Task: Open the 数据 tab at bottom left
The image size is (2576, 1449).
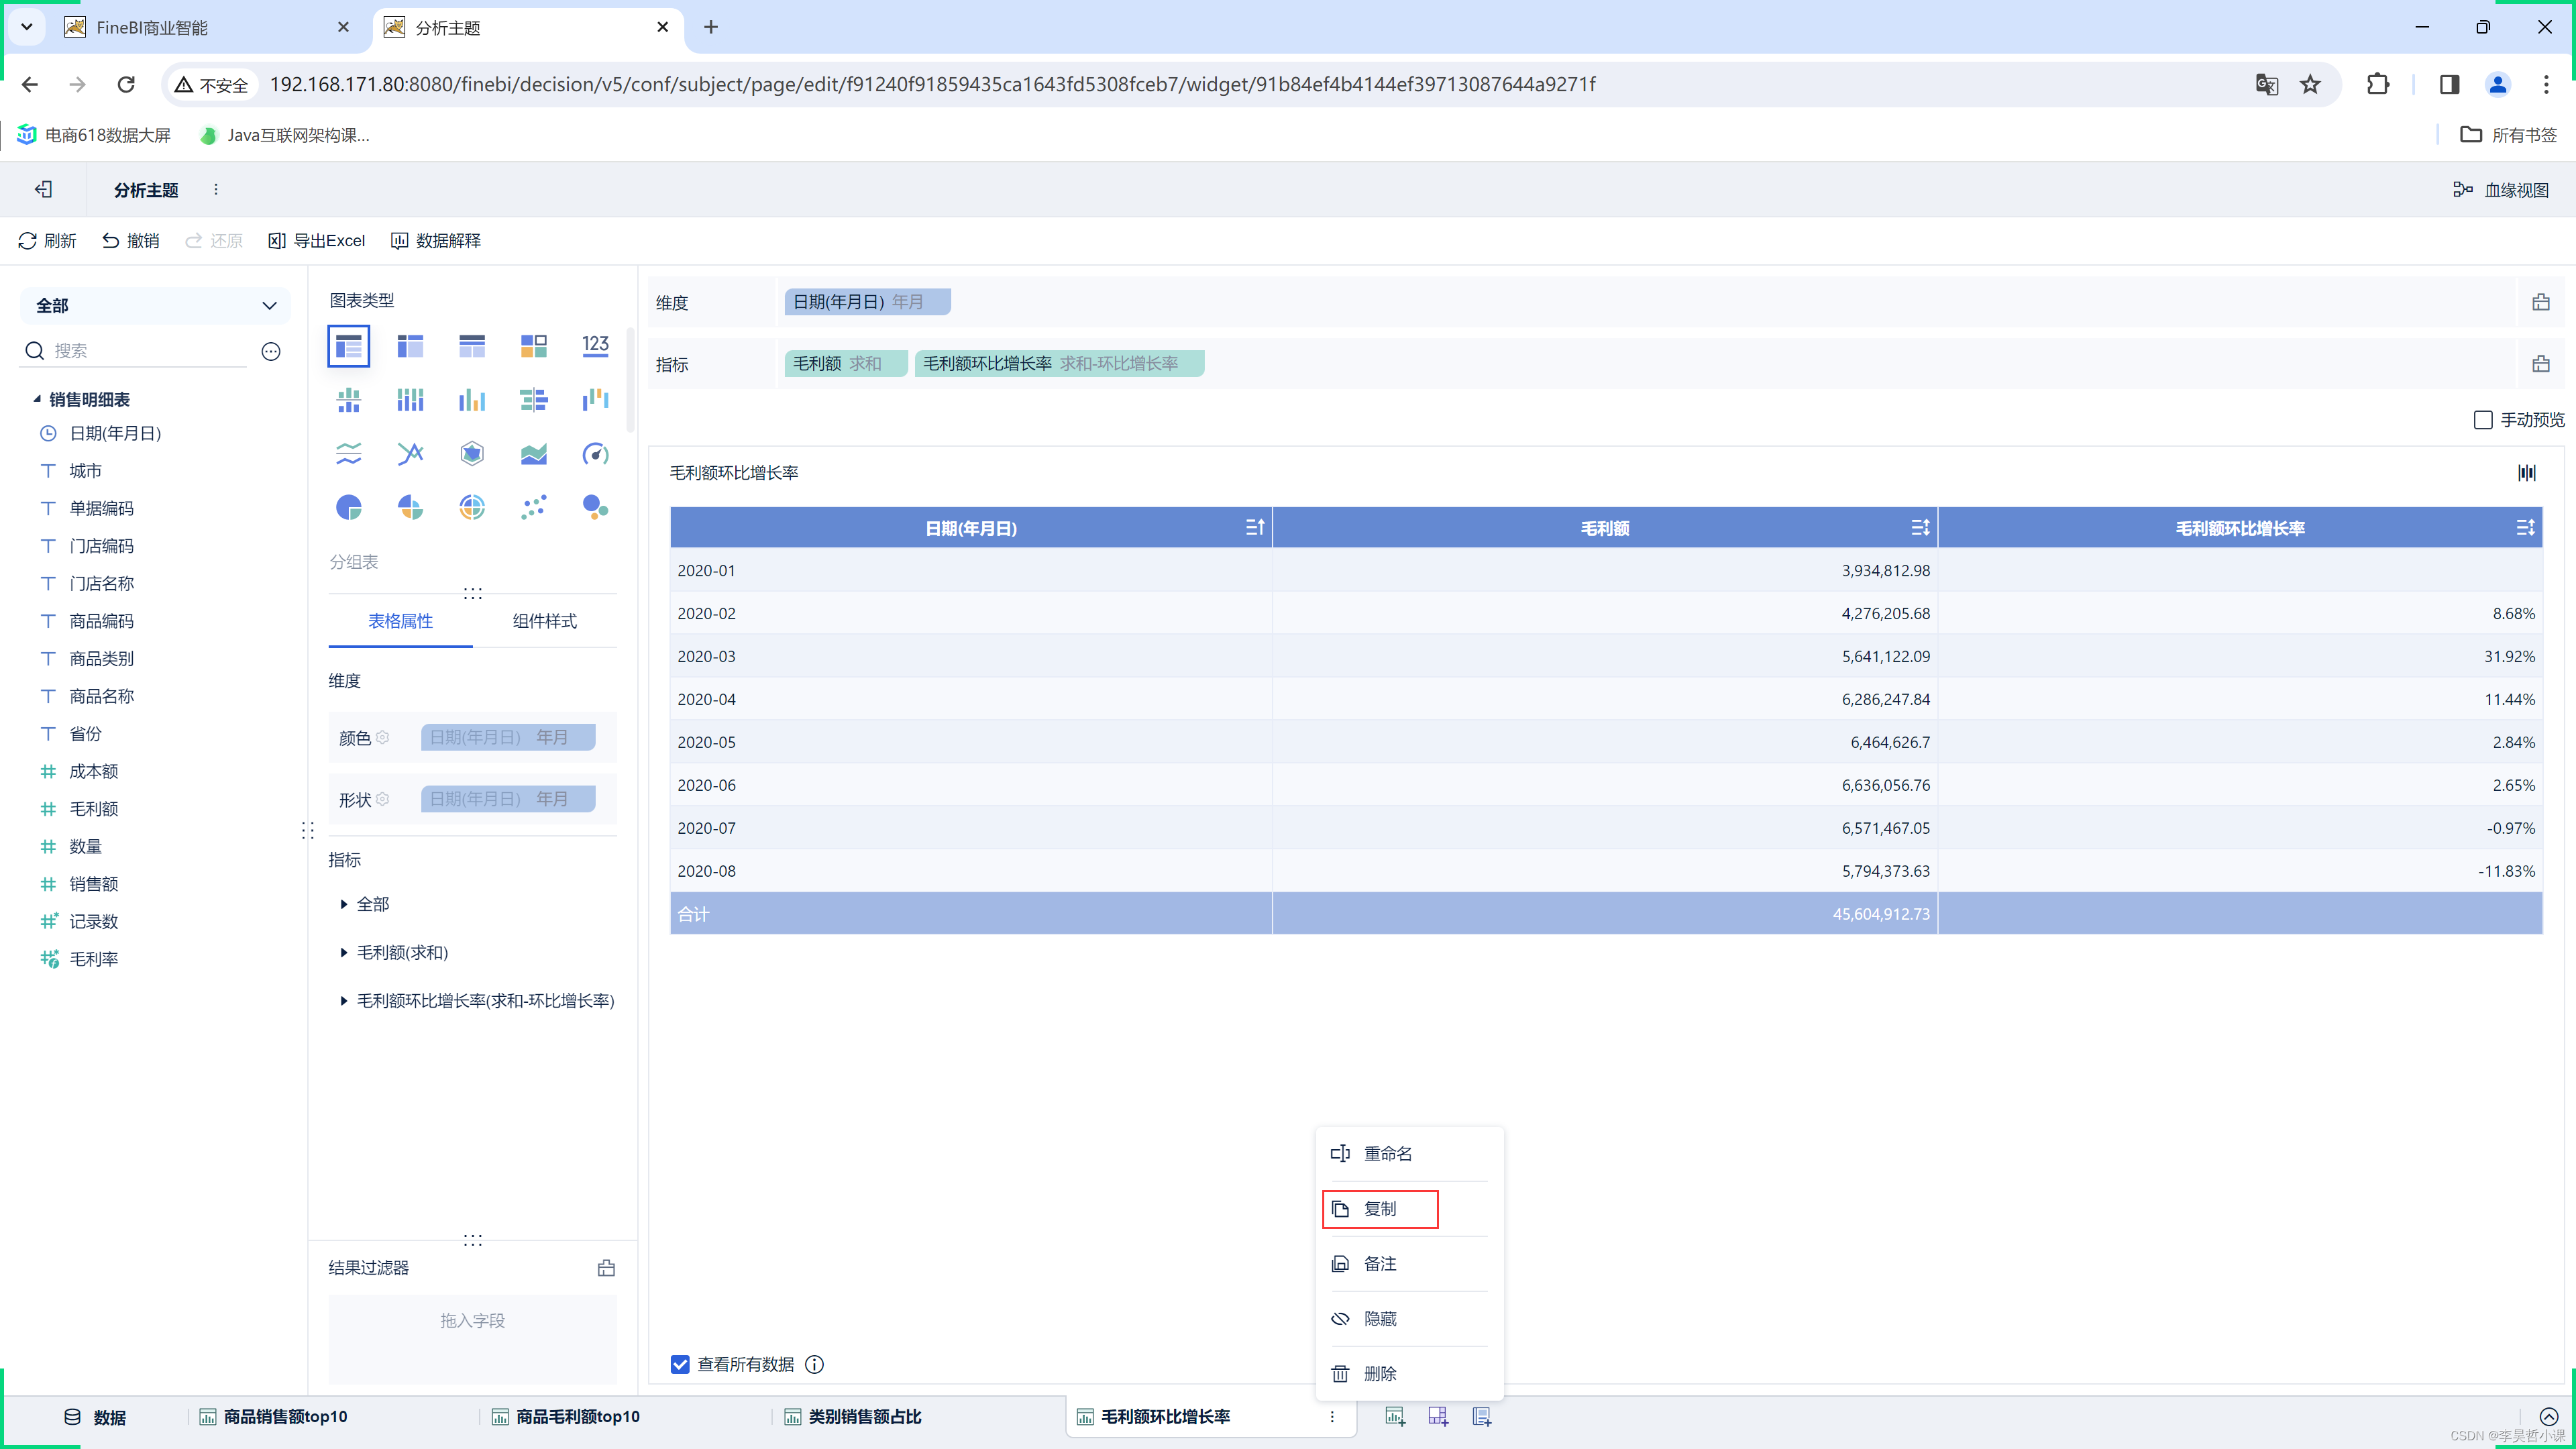Action: coord(95,1417)
